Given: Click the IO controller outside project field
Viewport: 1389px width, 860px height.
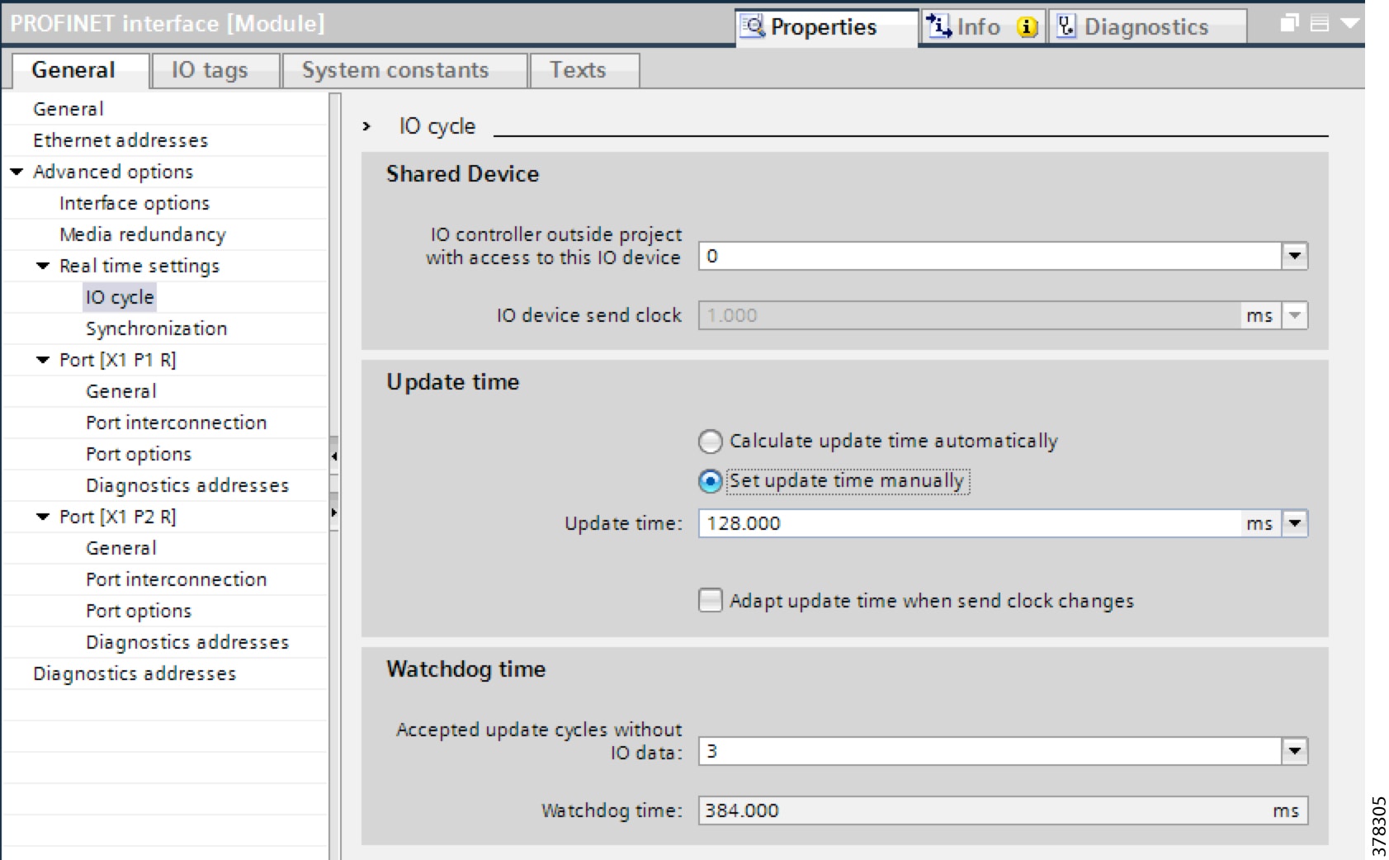Looking at the screenshot, I should point(990,256).
